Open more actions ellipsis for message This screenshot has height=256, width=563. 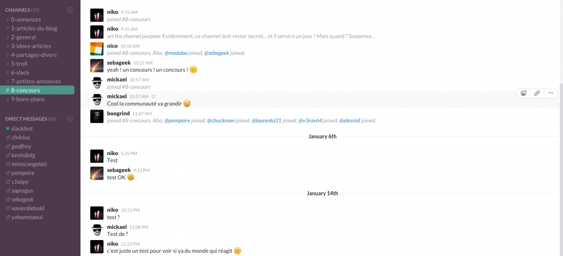point(550,93)
